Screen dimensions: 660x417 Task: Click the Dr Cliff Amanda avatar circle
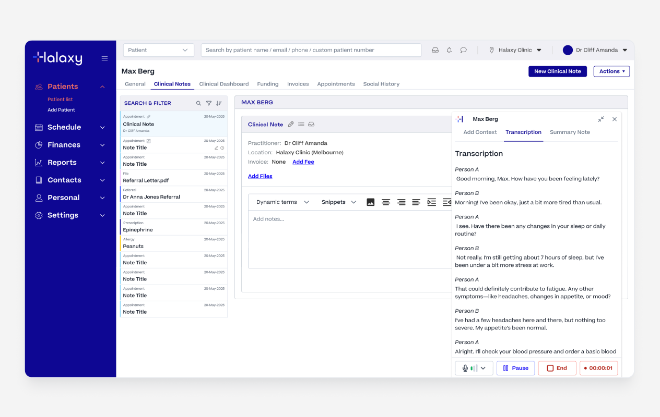point(568,50)
